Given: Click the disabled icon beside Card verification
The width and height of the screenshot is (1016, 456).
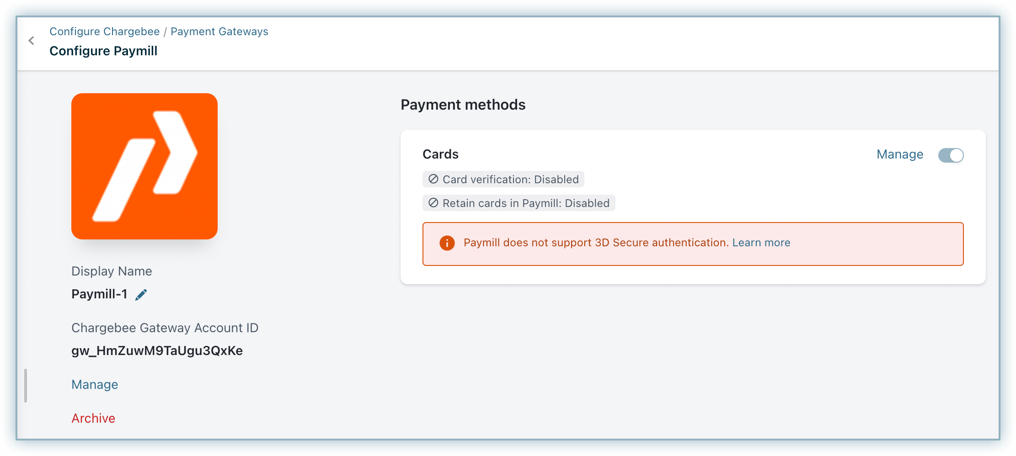Looking at the screenshot, I should click(x=433, y=179).
